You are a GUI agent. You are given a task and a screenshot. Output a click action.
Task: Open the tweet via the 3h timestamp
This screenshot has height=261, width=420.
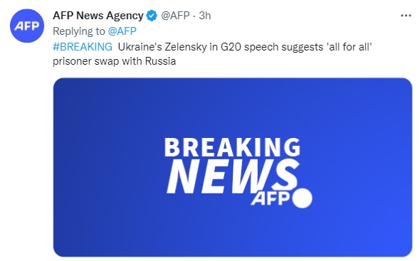click(x=204, y=16)
